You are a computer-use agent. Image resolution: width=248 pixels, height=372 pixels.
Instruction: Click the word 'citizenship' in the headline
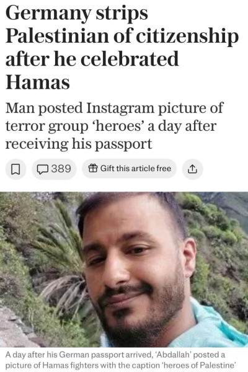[187, 37]
